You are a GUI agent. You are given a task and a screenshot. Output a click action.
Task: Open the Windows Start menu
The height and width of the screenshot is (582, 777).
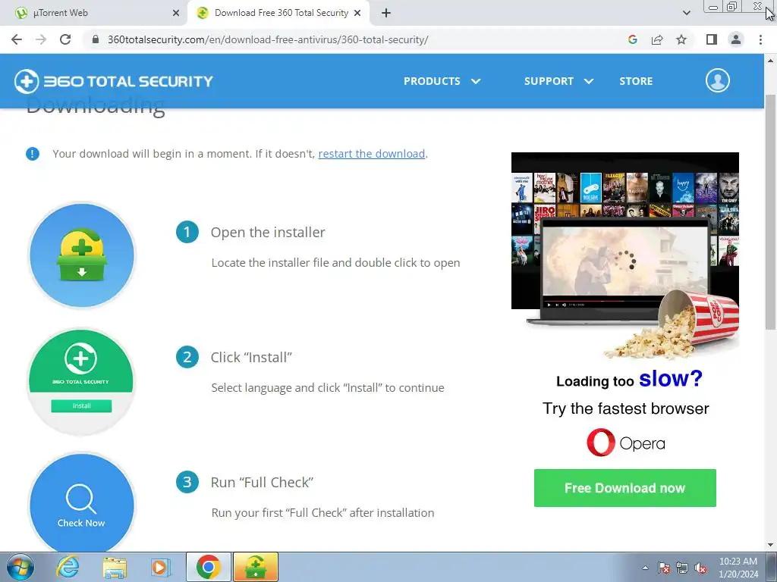(20, 568)
